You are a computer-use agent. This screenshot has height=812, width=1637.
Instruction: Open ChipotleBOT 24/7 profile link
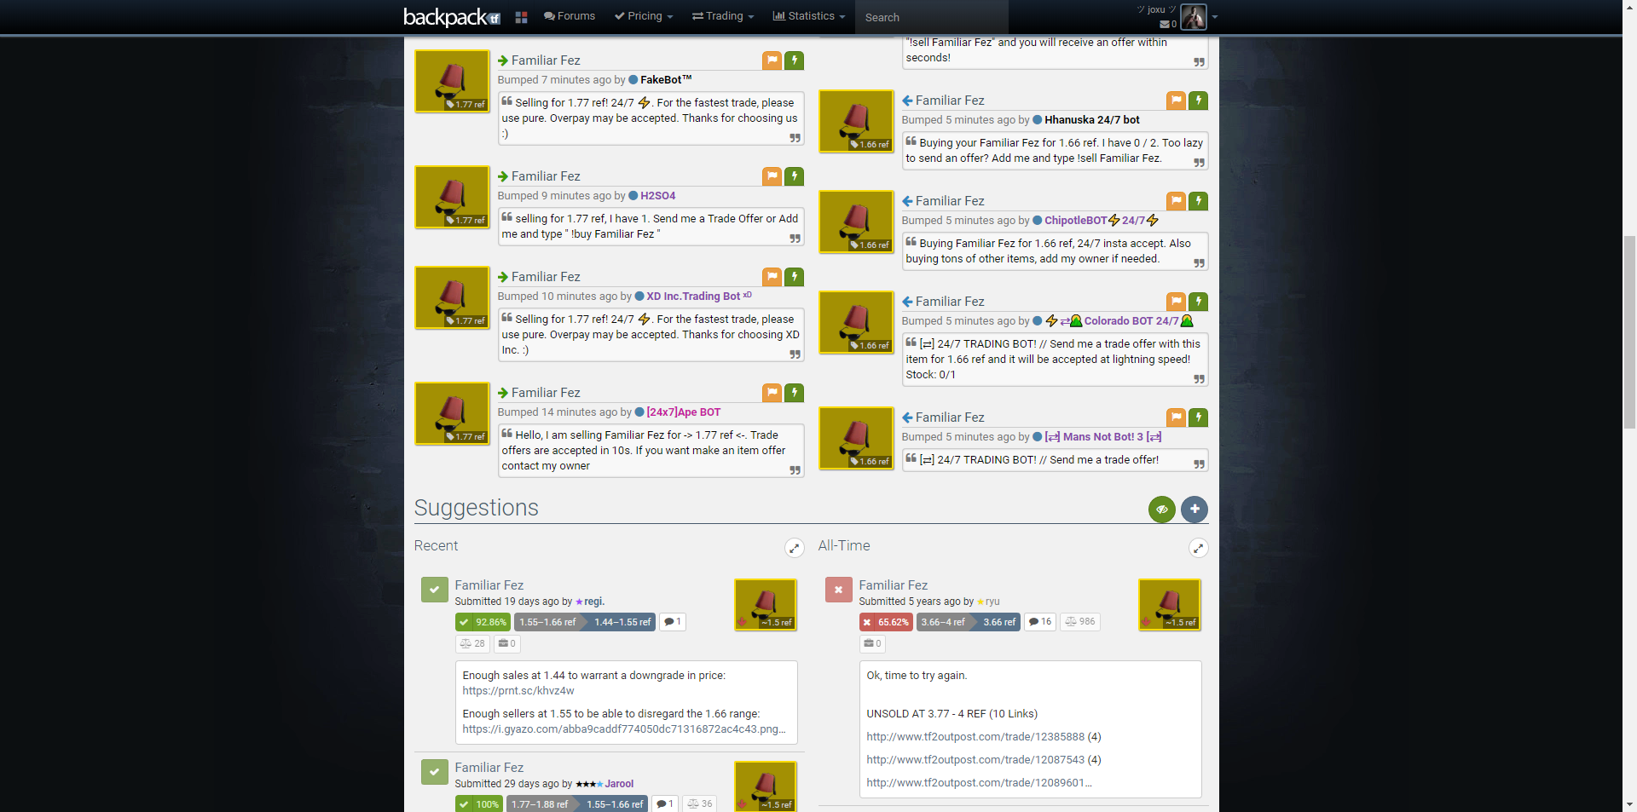point(1101,221)
